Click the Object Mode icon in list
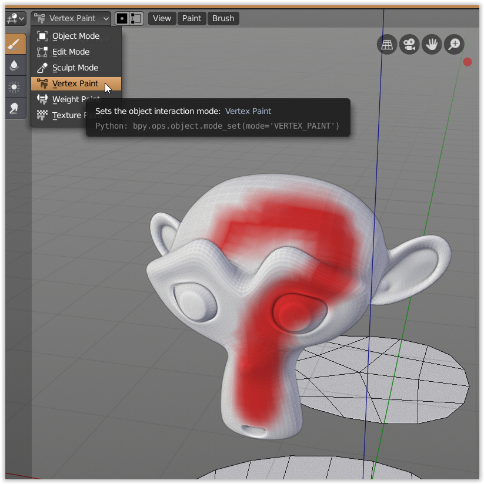This screenshot has width=484, height=484. pyautogui.click(x=42, y=36)
